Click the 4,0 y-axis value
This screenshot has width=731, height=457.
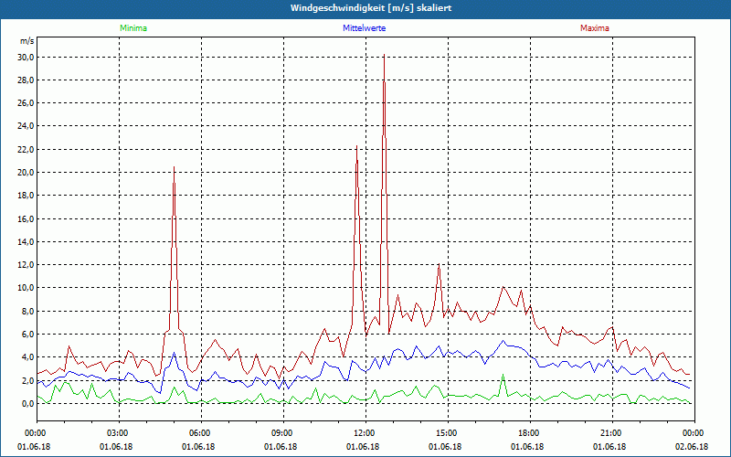(x=28, y=357)
